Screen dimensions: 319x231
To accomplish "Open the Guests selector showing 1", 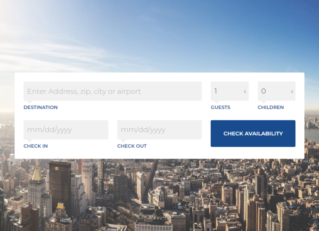I will pyautogui.click(x=230, y=91).
